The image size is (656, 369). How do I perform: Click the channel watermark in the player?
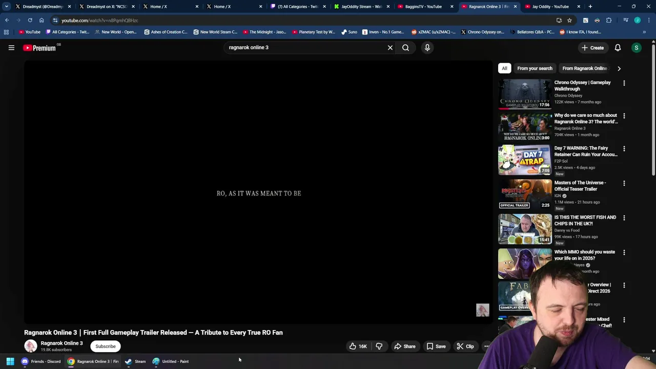coord(482,310)
